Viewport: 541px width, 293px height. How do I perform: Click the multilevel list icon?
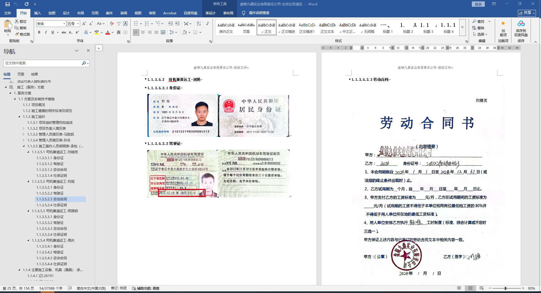click(158, 24)
